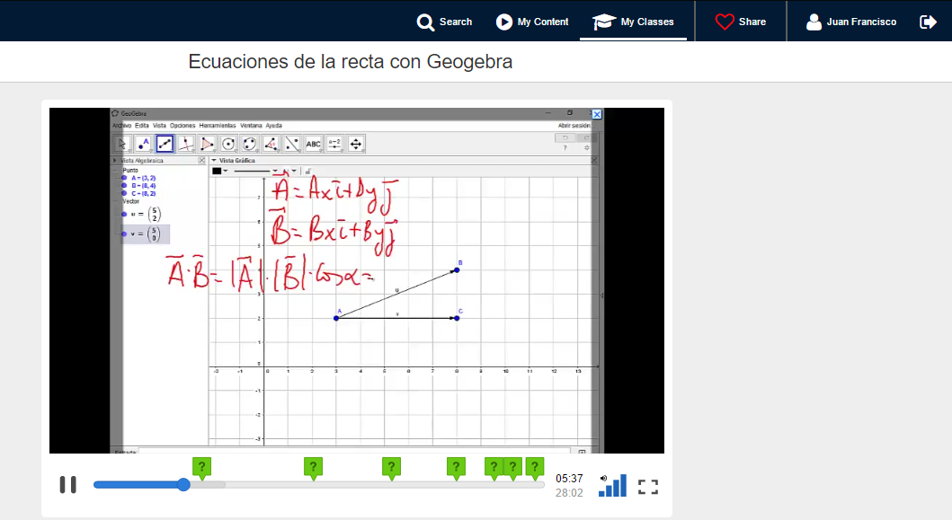
Task: Click point C in the graphics view
Action: pos(457,318)
